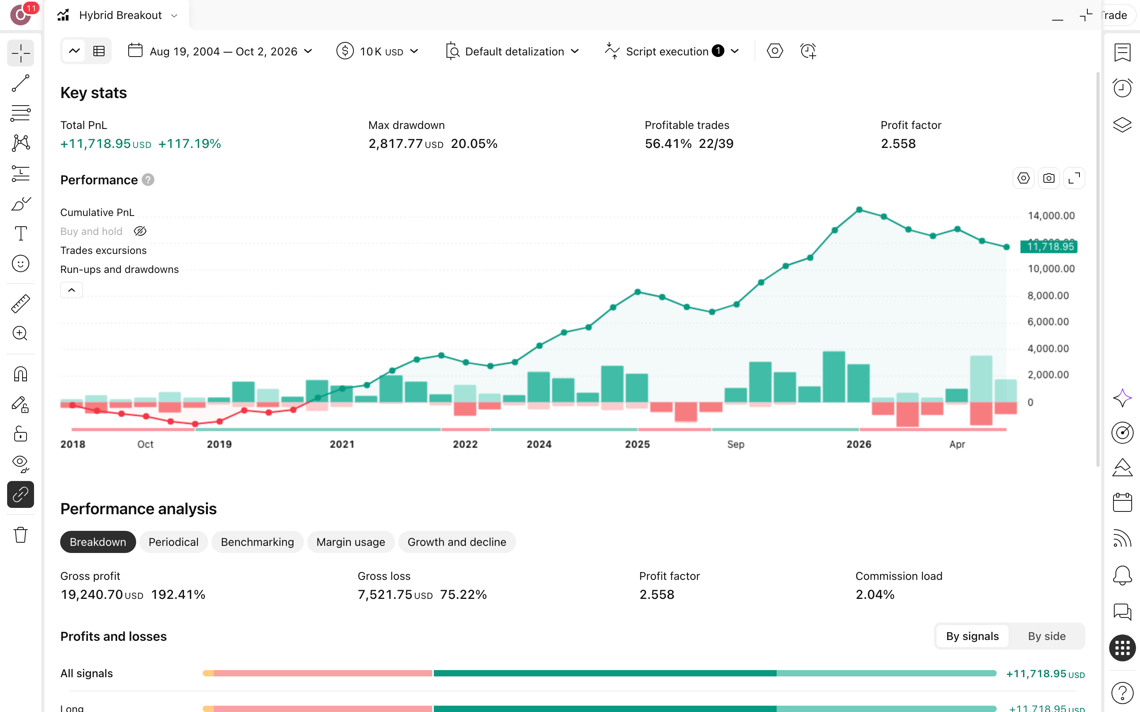Expand the Default detalization dropdown
1140x712 pixels.
tap(513, 51)
